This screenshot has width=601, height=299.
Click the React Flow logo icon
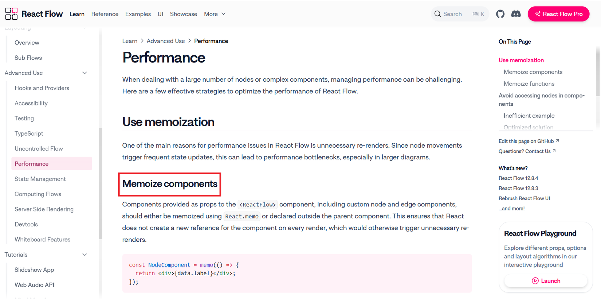(11, 13)
